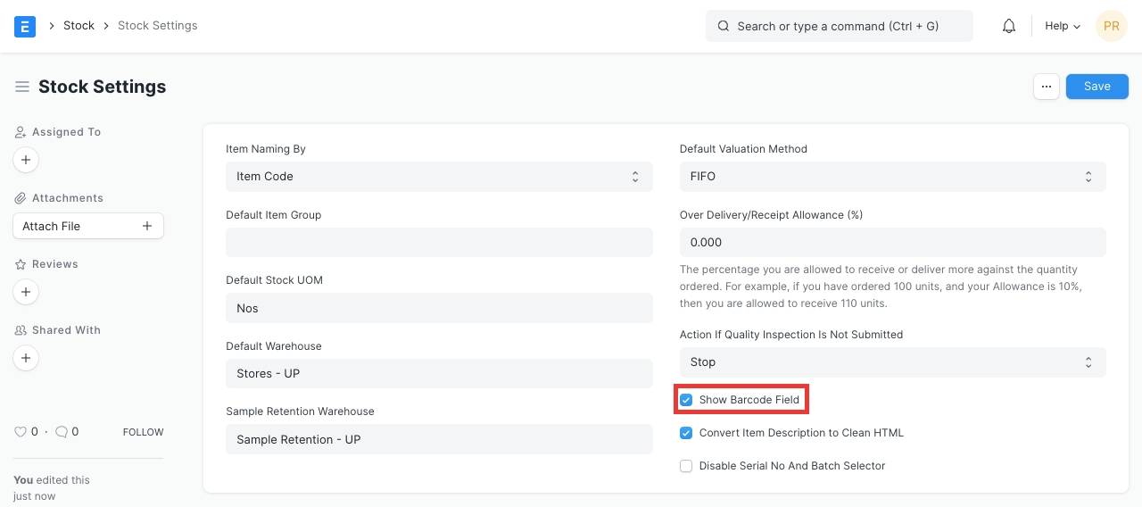Open the three-dots more options menu
Viewport: 1142px width, 507px height.
pyautogui.click(x=1046, y=87)
